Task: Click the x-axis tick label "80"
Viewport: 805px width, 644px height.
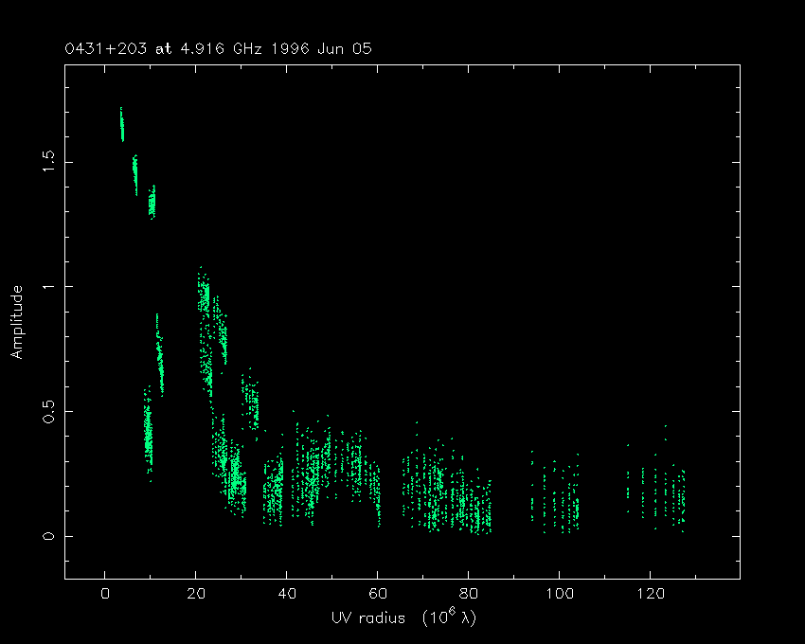Action: pos(468,594)
